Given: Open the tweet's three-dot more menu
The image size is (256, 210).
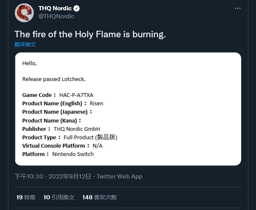Looking at the screenshot, I should click(x=238, y=8).
